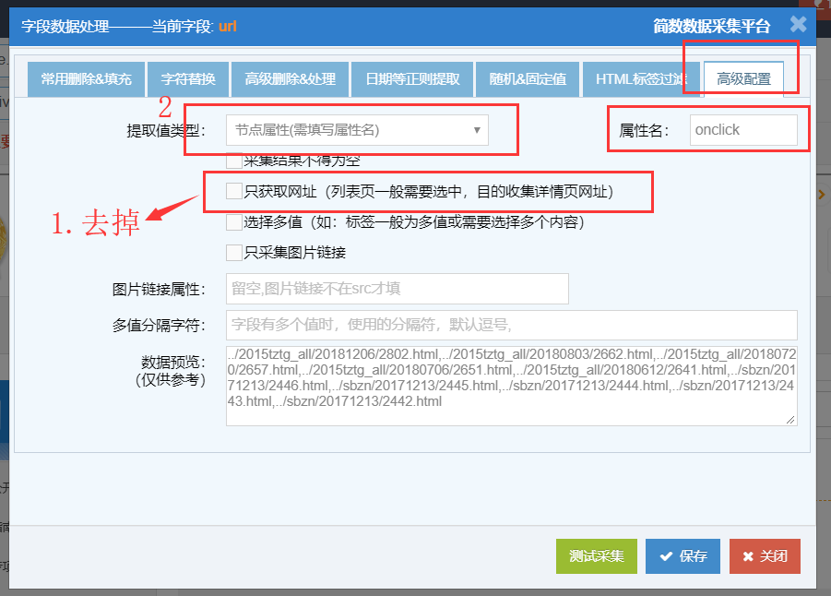
Task: Switch to the 高级配置 tab
Action: [x=743, y=79]
